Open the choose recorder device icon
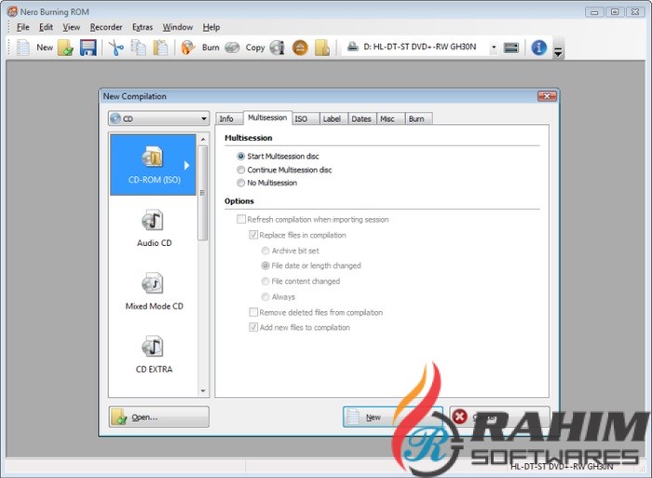The image size is (652, 478). coord(511,48)
